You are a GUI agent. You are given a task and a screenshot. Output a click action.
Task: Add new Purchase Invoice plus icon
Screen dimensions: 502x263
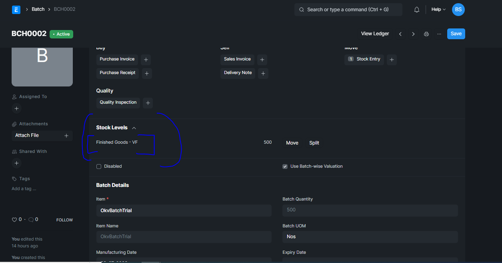coord(146,60)
